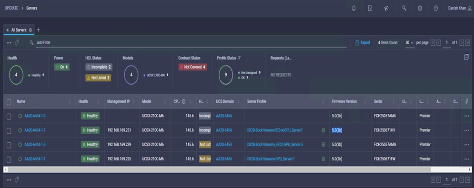Collapse the summary widgets panel icon
This screenshot has height=188, width=474.
coord(466,57)
